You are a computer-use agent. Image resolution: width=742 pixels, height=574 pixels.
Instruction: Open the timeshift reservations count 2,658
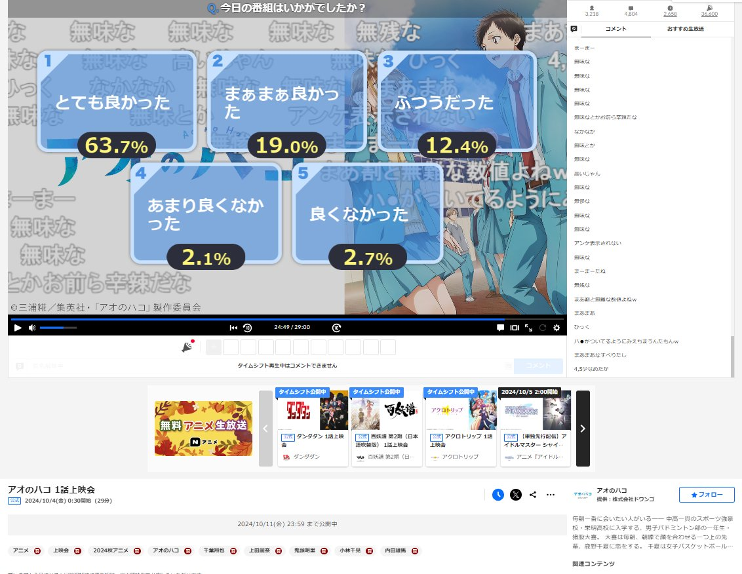(670, 11)
